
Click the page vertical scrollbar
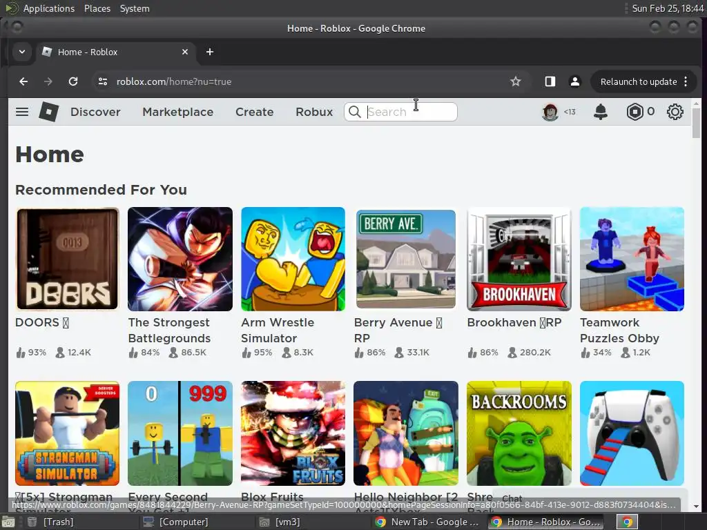coord(697,124)
